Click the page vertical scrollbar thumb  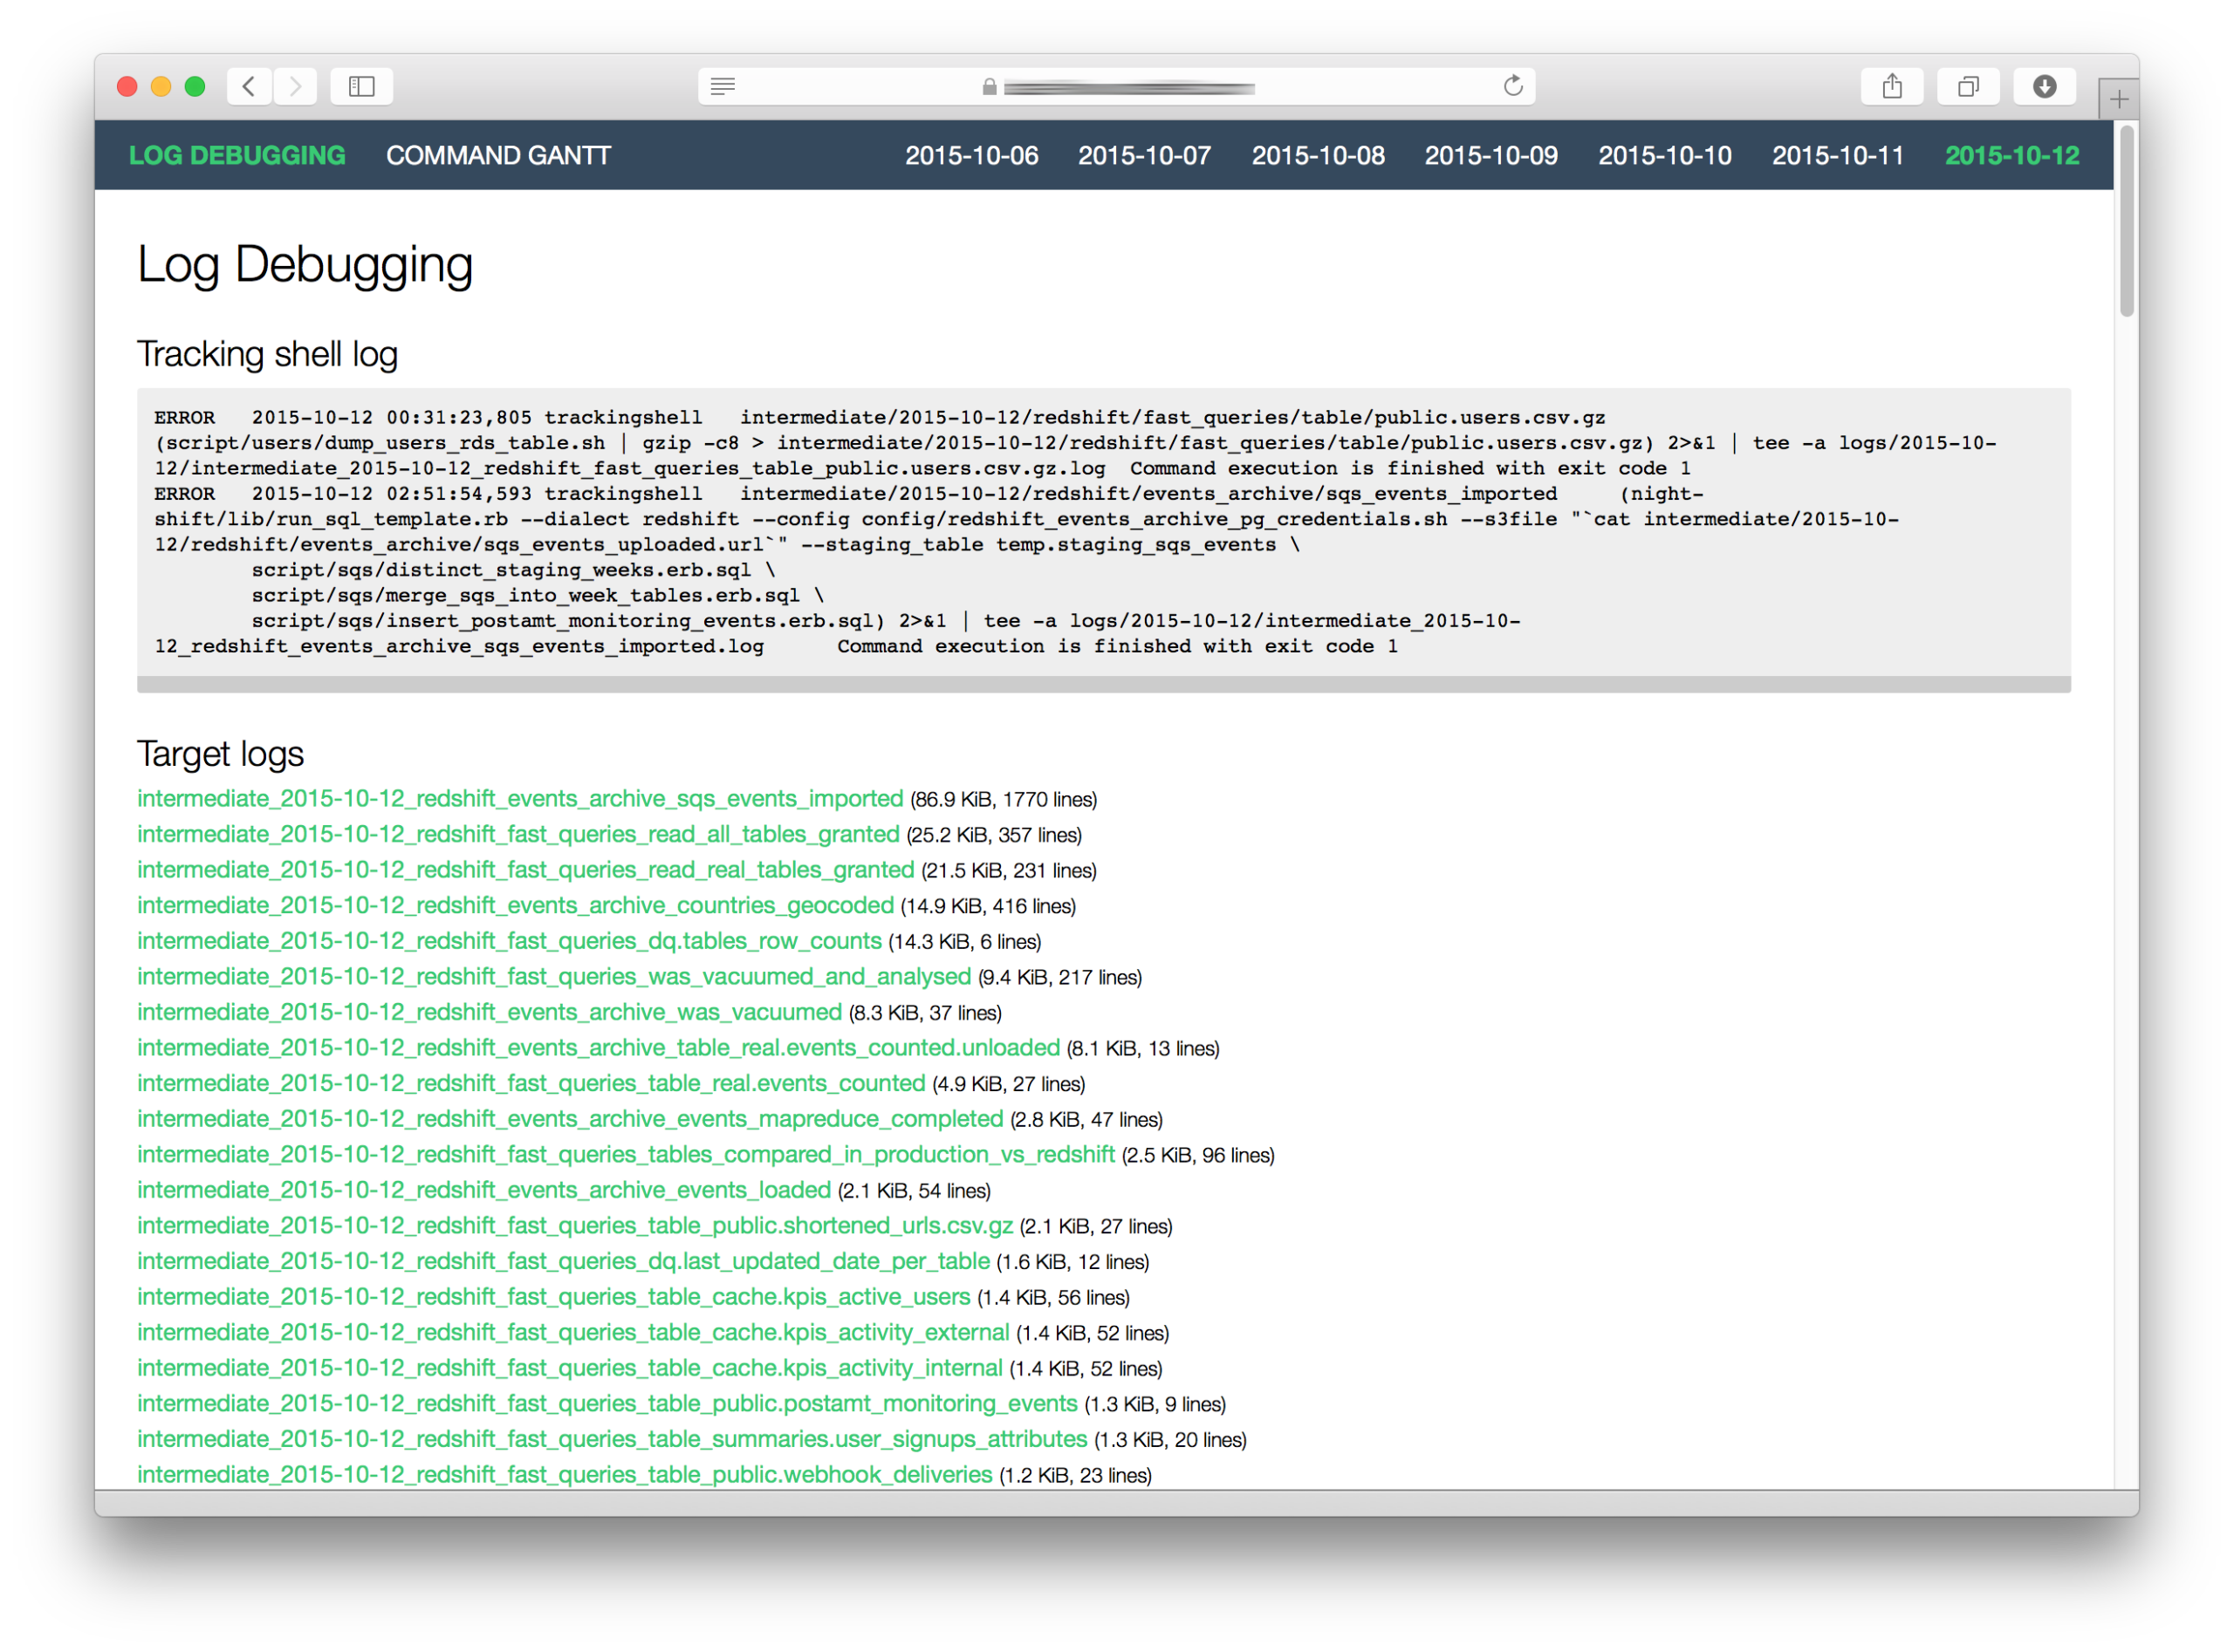[2126, 222]
